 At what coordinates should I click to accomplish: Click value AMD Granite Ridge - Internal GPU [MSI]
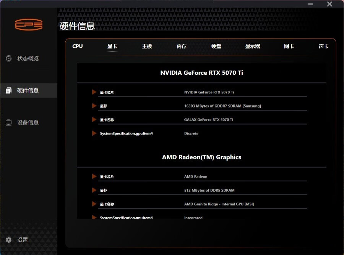[219, 204]
